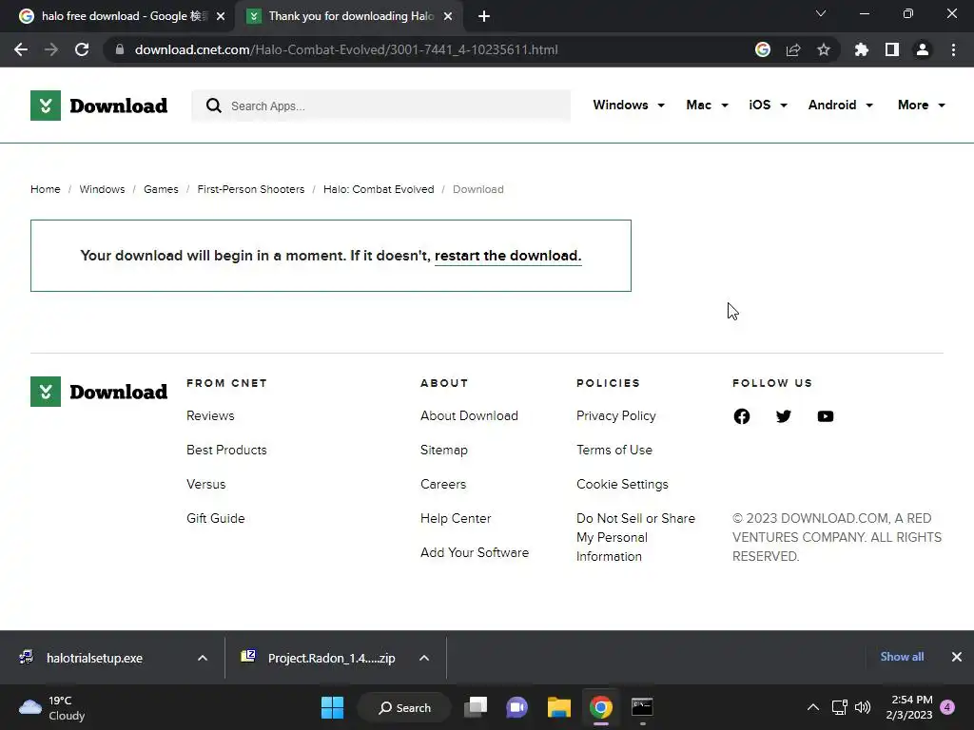This screenshot has height=730, width=974.
Task: Open Windows Start menu
Action: point(332,707)
